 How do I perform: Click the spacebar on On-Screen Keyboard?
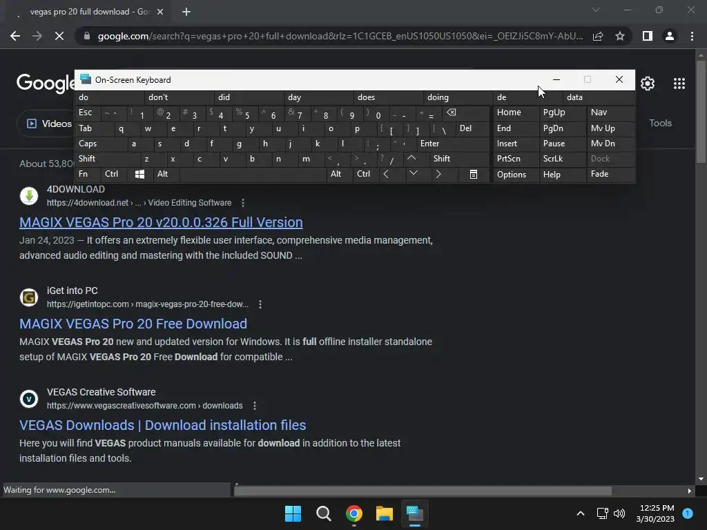tap(253, 175)
